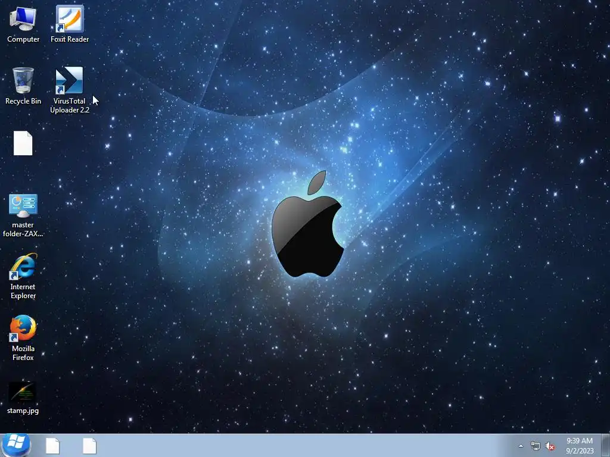The height and width of the screenshot is (457, 610).
Task: Select the Computer desktop icon
Action: click(x=23, y=24)
